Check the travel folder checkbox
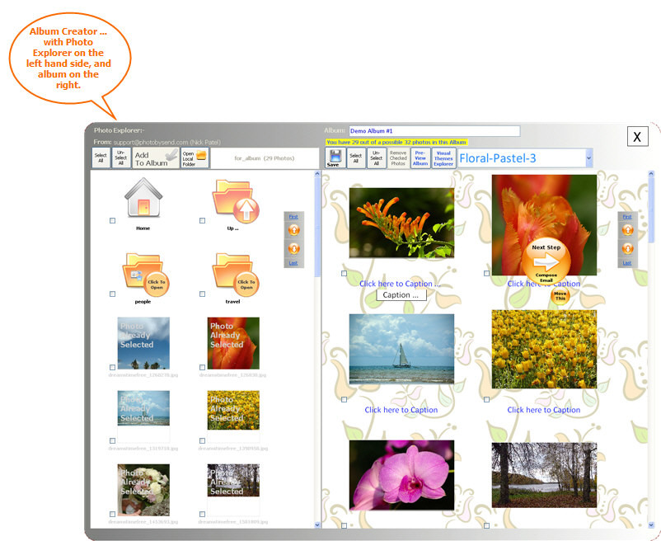The image size is (661, 541). 203,294
